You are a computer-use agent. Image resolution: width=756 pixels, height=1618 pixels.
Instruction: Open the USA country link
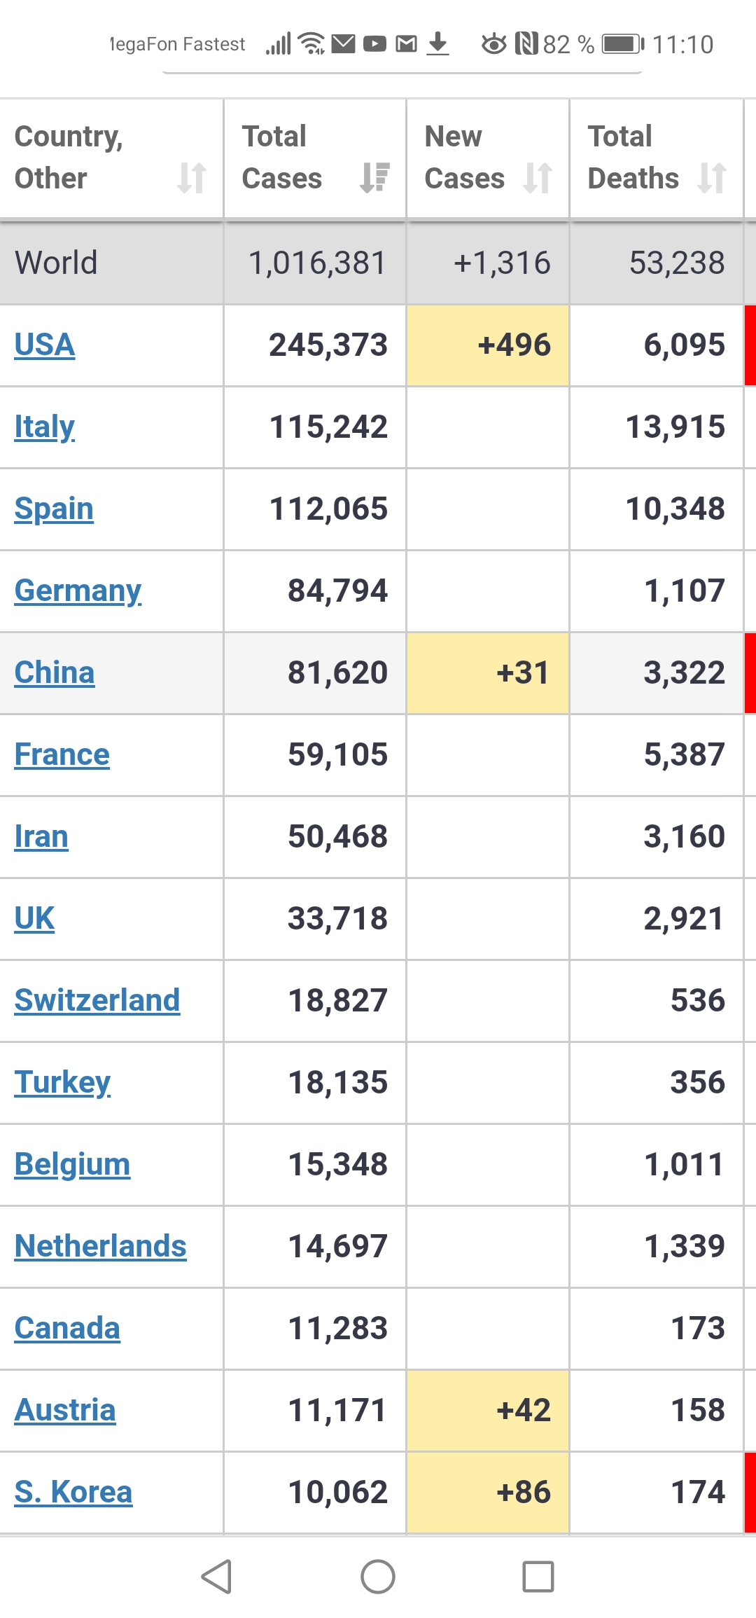click(x=45, y=345)
